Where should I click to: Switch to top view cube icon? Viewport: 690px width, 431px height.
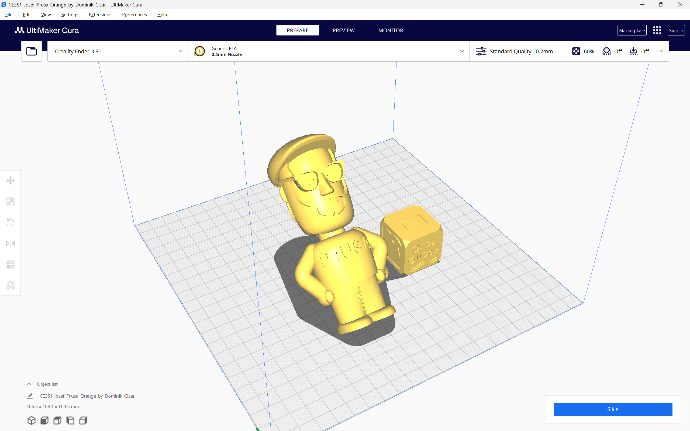click(x=57, y=420)
